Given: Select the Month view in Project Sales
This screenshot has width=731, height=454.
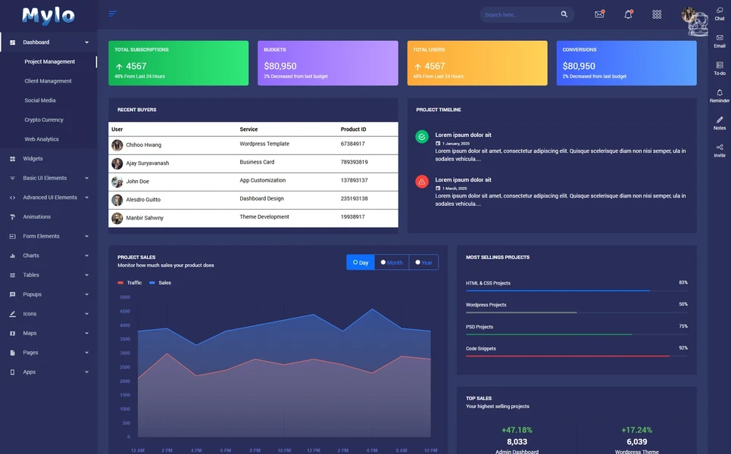Looking at the screenshot, I should tap(392, 262).
